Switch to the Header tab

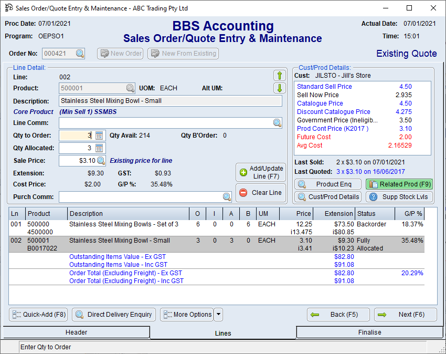tap(76, 332)
